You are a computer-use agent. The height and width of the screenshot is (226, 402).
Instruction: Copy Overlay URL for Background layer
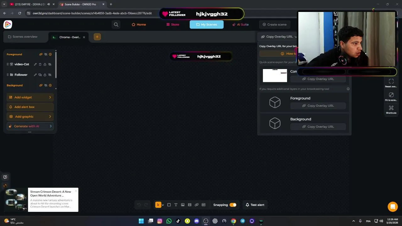(x=318, y=127)
